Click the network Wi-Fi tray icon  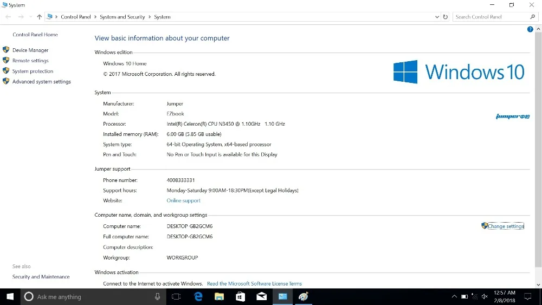475,296
